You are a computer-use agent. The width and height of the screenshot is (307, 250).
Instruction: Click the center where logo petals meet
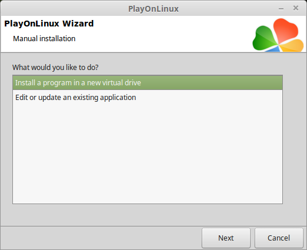(x=278, y=45)
